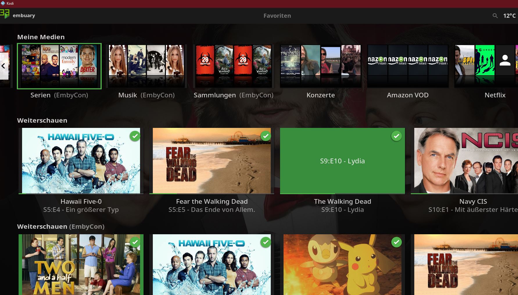Click watched checkmark on Hawaii Five-0 under Weiterschauen
Image resolution: width=518 pixels, height=295 pixels.
point(135,136)
